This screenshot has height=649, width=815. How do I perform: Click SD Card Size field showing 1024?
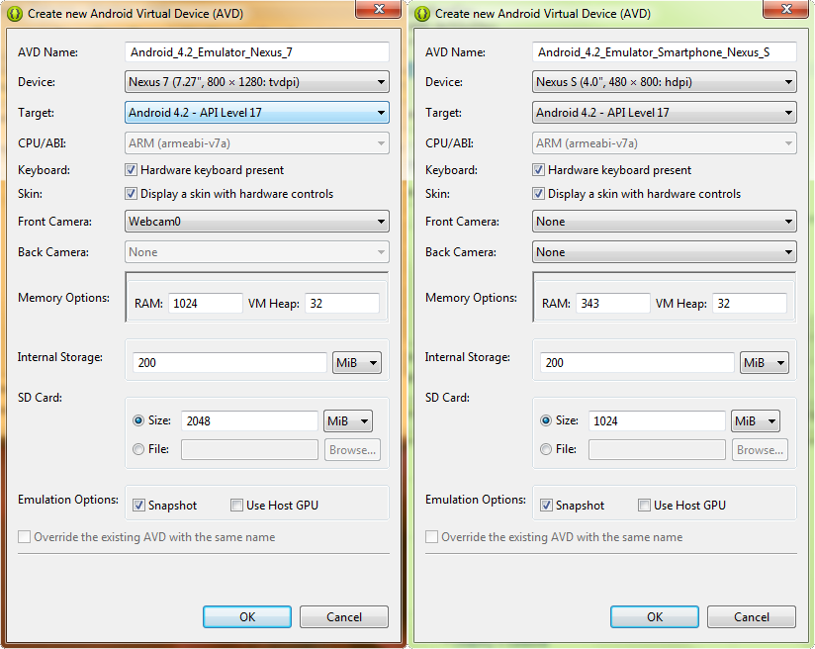tap(657, 420)
